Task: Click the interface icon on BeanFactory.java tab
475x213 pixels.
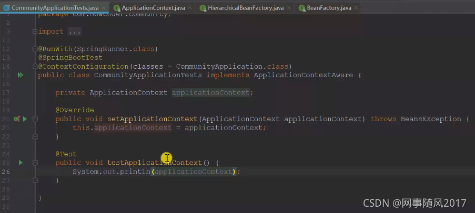Action: pyautogui.click(x=302, y=8)
